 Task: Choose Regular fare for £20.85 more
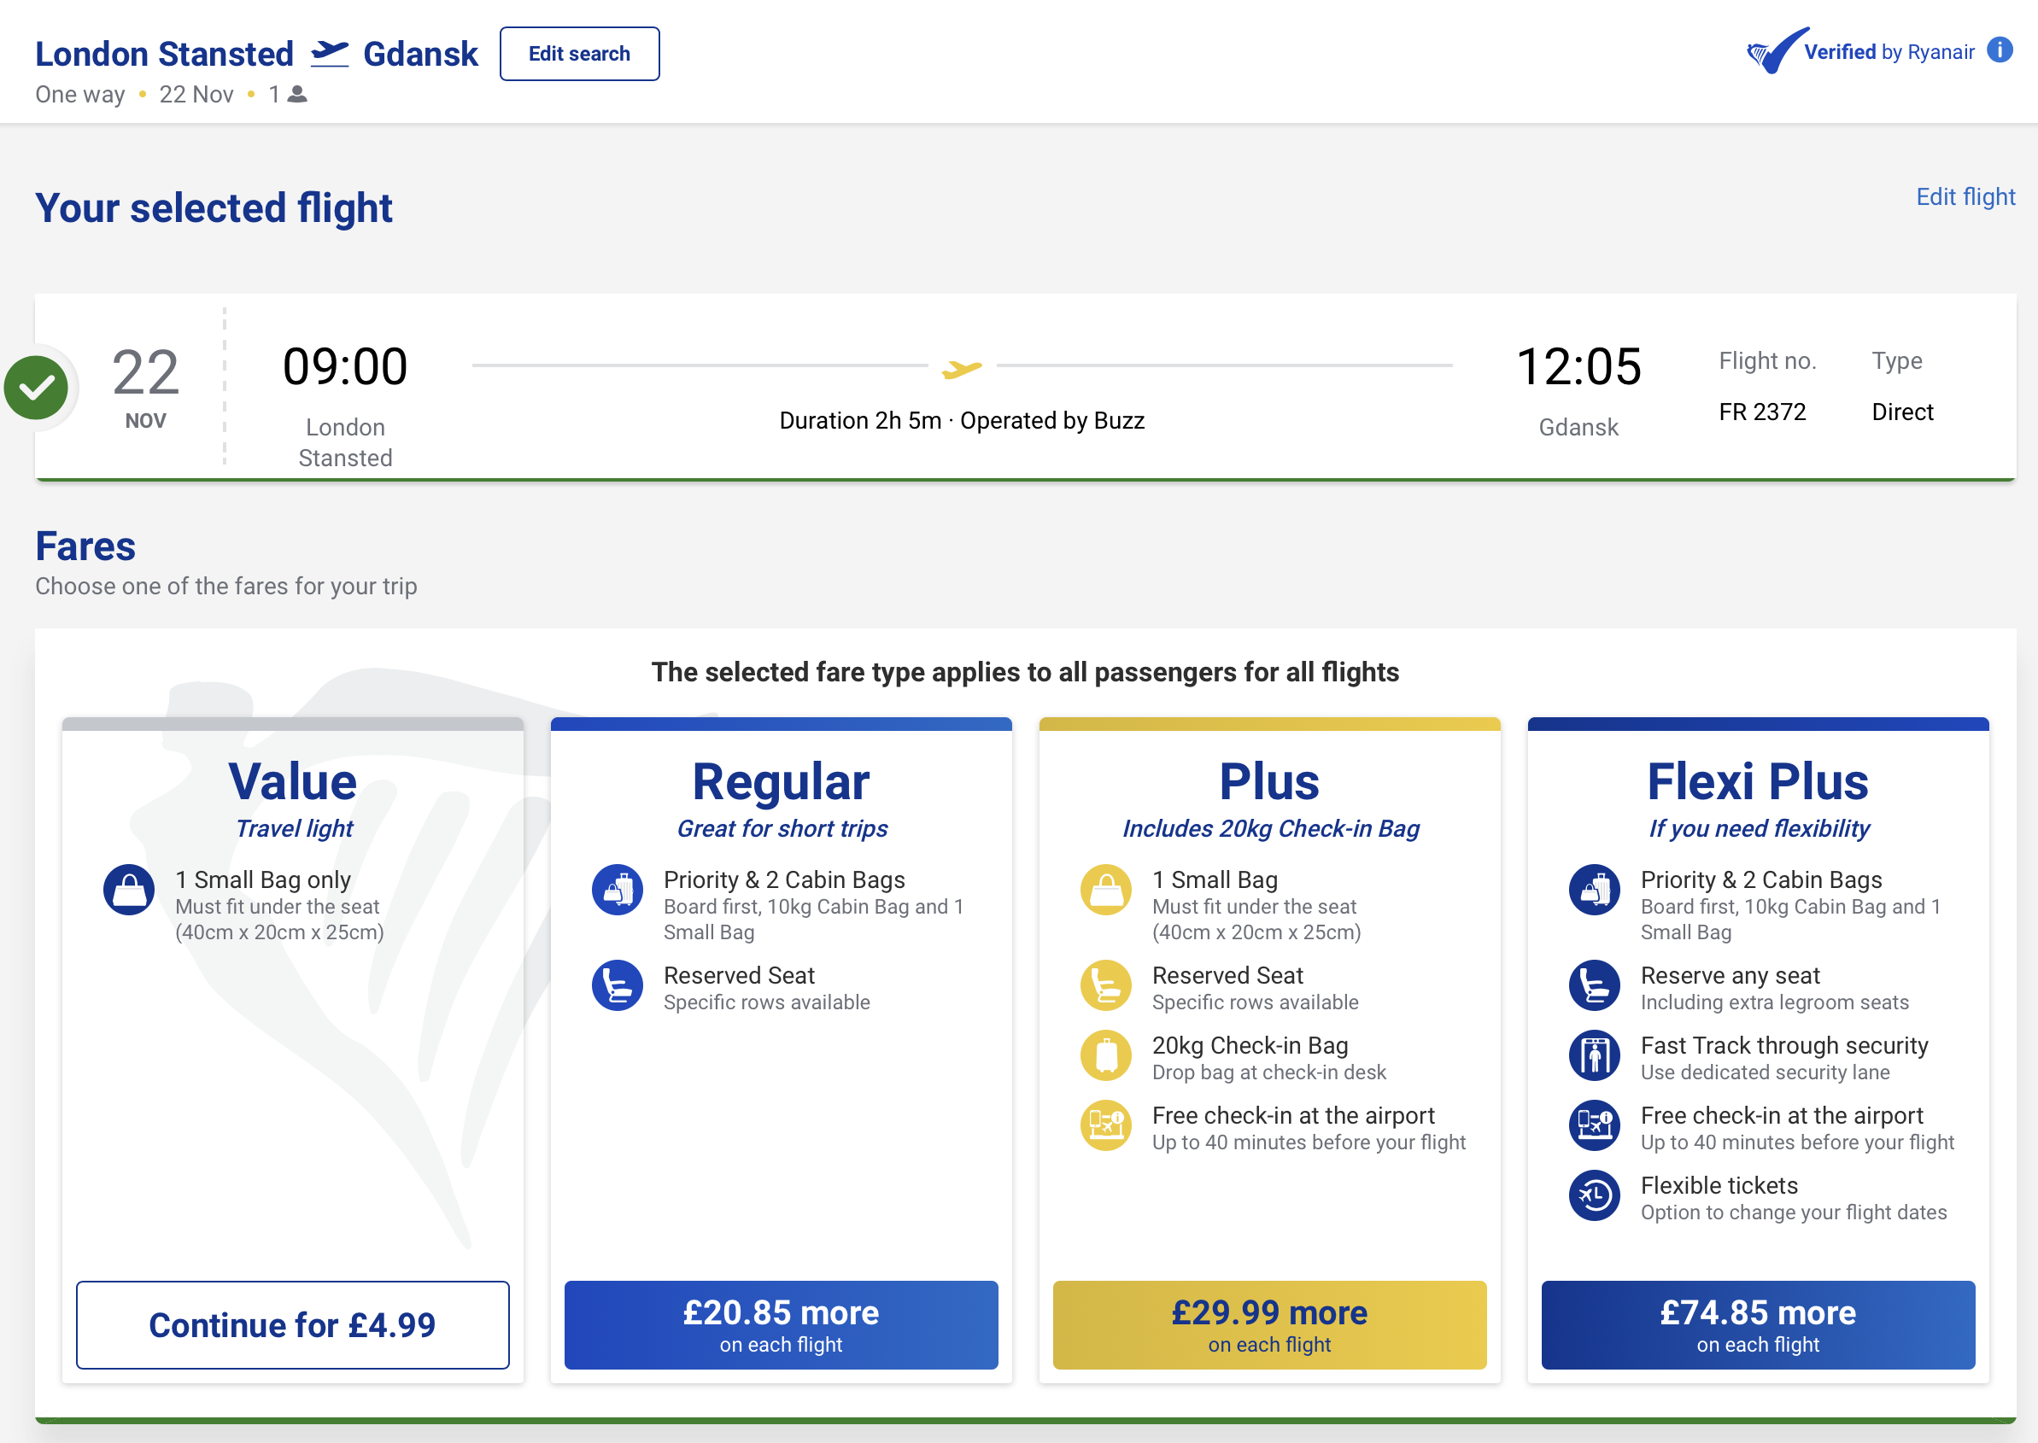point(782,1325)
